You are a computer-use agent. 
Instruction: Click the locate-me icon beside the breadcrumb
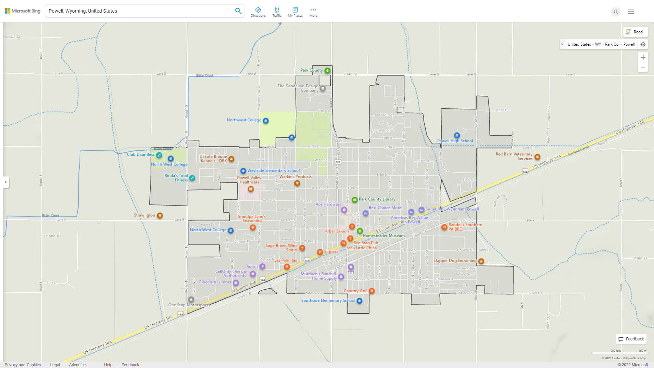click(643, 44)
